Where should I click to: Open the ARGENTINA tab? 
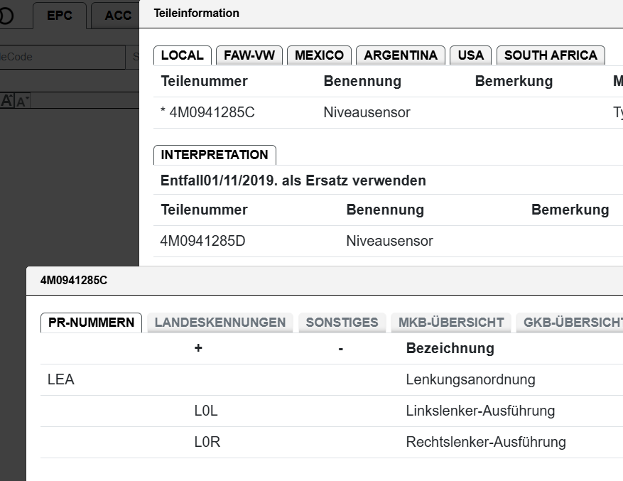coord(401,55)
